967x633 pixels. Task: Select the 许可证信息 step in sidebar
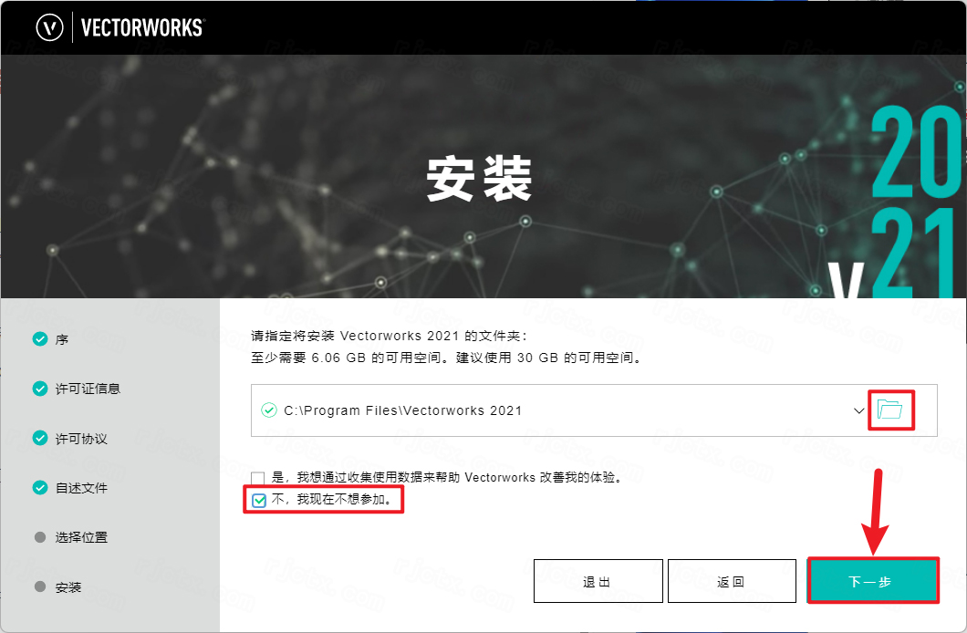tap(88, 389)
